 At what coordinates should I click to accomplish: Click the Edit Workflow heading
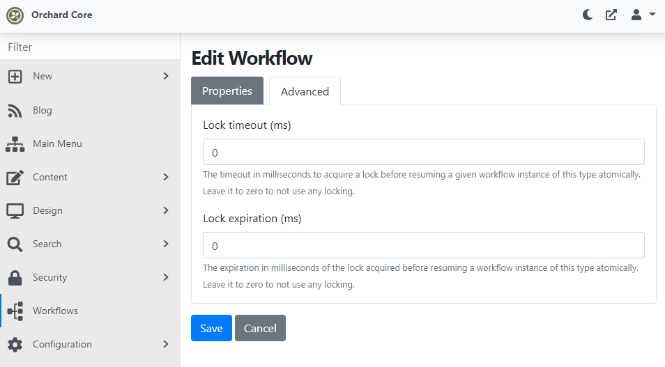[x=252, y=58]
